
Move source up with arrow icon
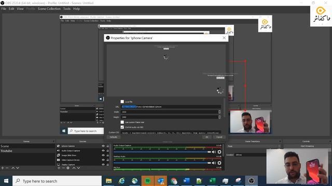74,168
